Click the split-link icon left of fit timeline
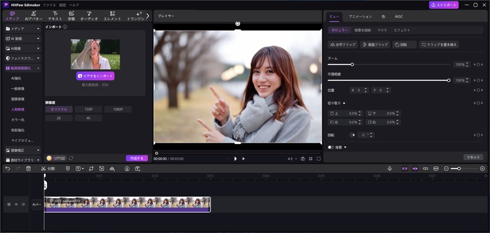Image resolution: width=490 pixels, height=233 pixels. tap(425, 169)
